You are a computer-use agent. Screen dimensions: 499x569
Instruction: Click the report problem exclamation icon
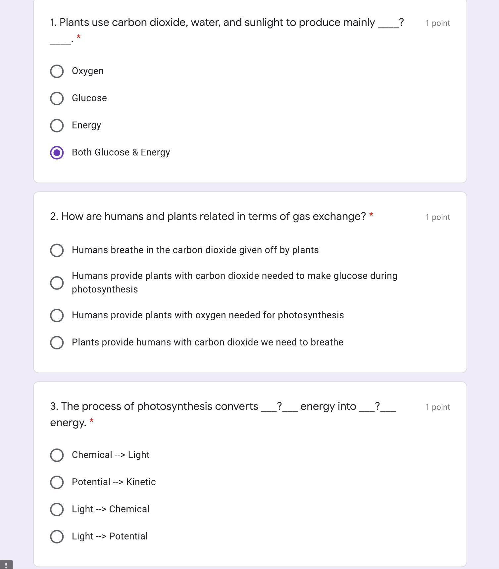(6, 565)
